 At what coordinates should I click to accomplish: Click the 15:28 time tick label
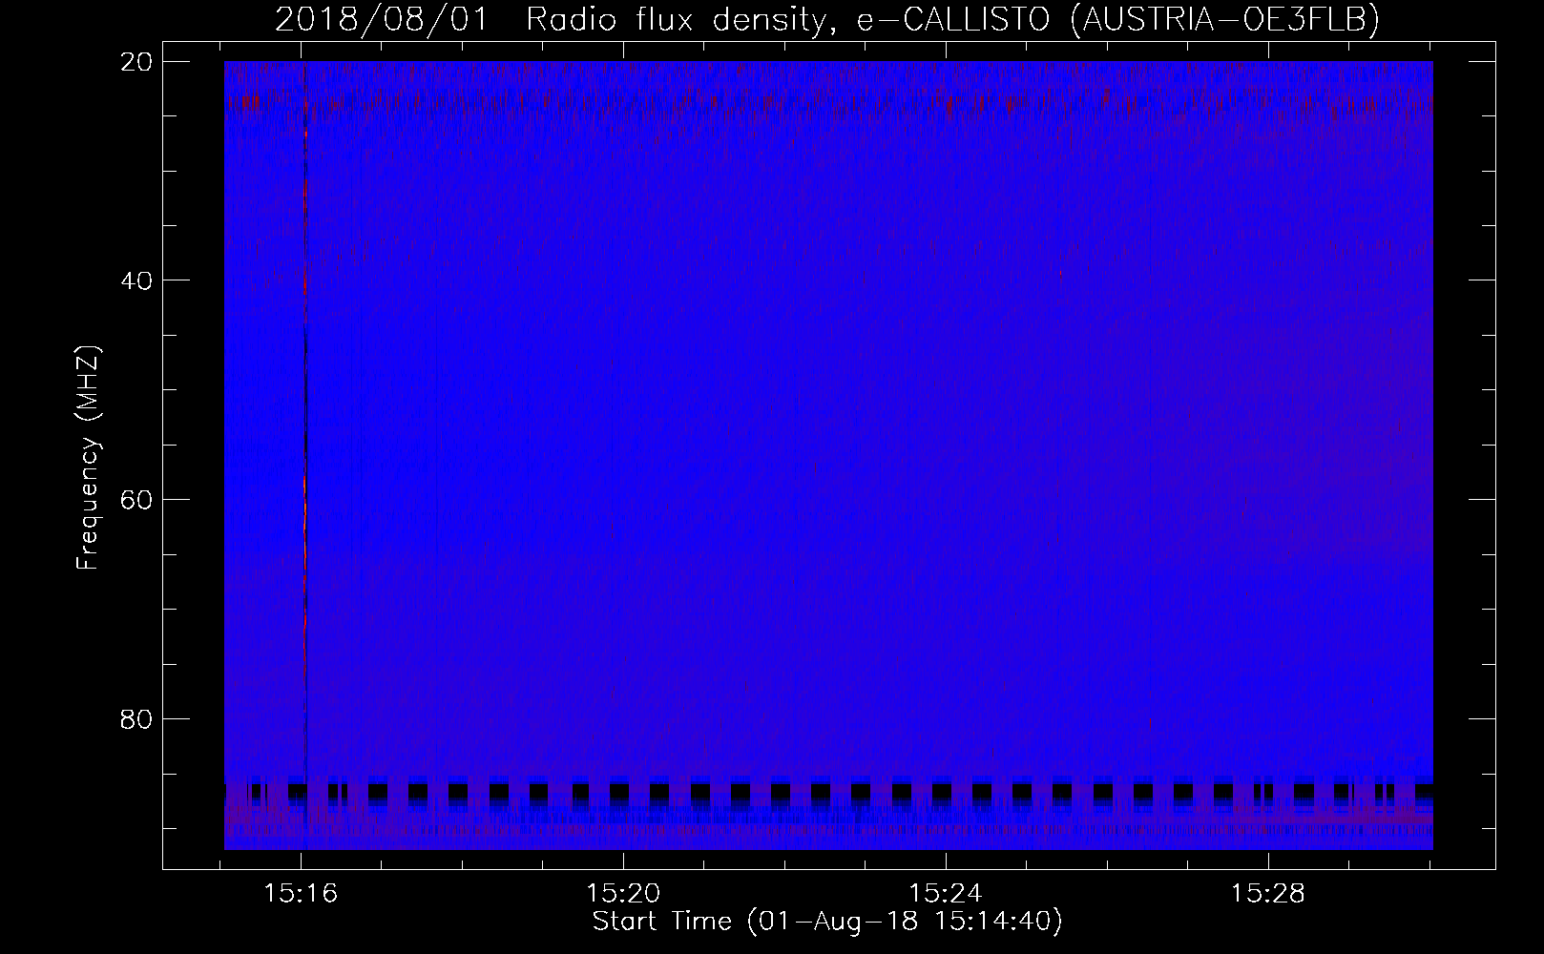(x=1268, y=894)
